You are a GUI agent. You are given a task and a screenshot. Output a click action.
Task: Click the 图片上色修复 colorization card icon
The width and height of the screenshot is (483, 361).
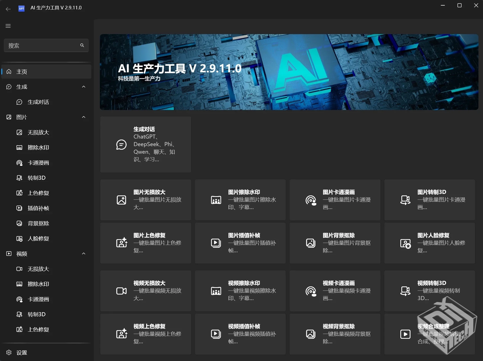tap(122, 243)
